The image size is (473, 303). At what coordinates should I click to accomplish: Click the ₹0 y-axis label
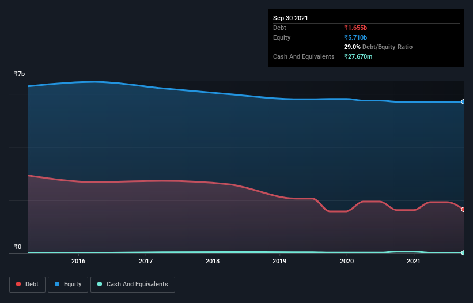(17, 247)
